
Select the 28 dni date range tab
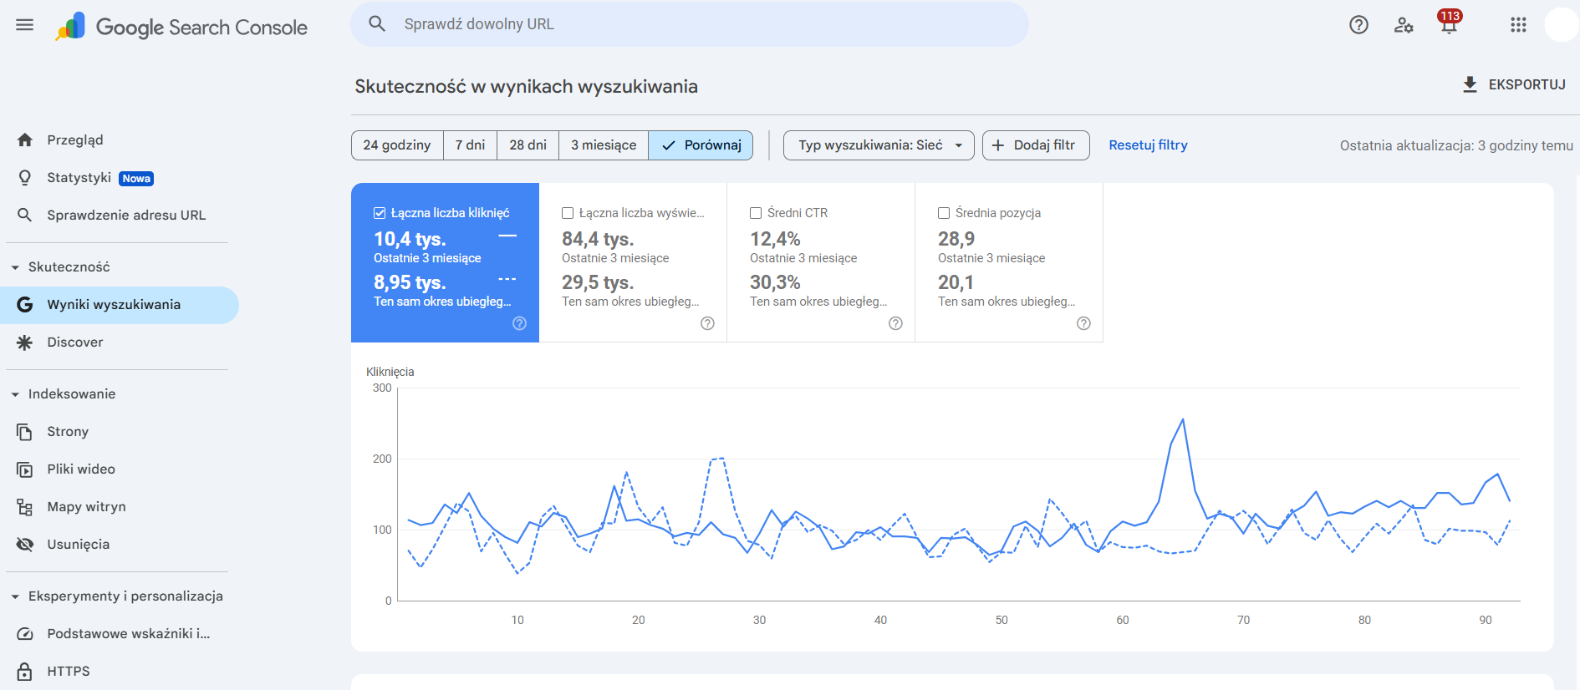[x=528, y=145]
